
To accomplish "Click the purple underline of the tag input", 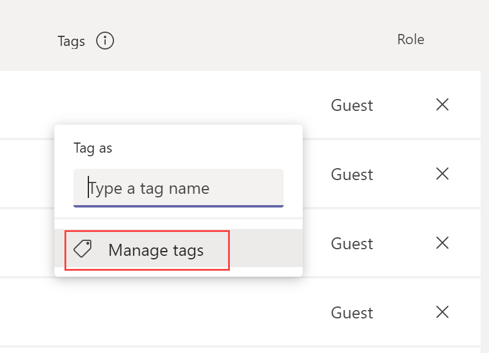I will [x=179, y=206].
